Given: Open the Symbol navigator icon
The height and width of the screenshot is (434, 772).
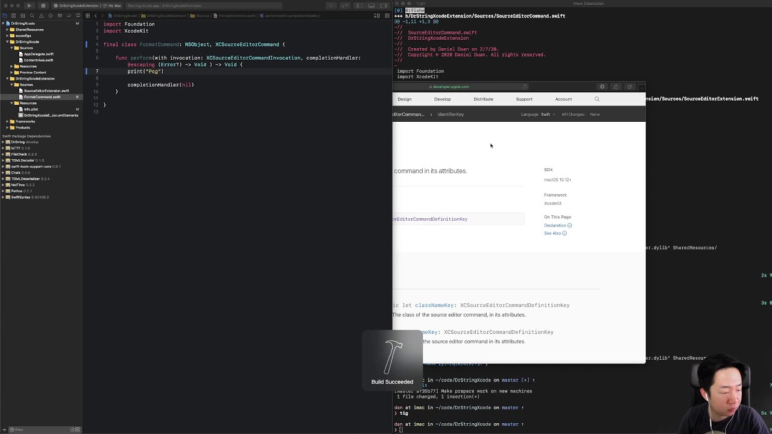Looking at the screenshot, I should [23, 16].
